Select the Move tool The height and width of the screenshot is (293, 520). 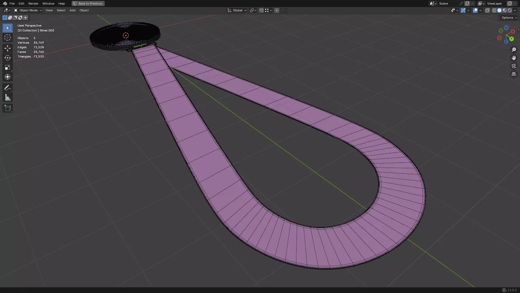(8, 48)
